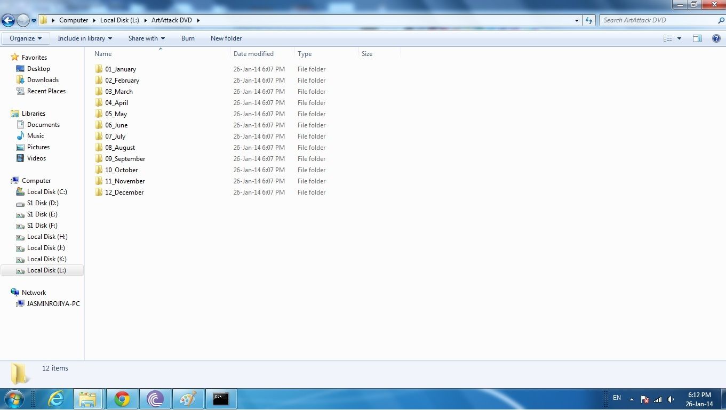Sort files by Date modified column
Screen dimensions: 726x410
tap(253, 53)
